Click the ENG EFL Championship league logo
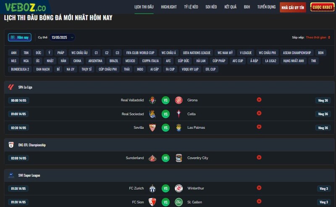This screenshot has width=336, height=207. coord(11,145)
